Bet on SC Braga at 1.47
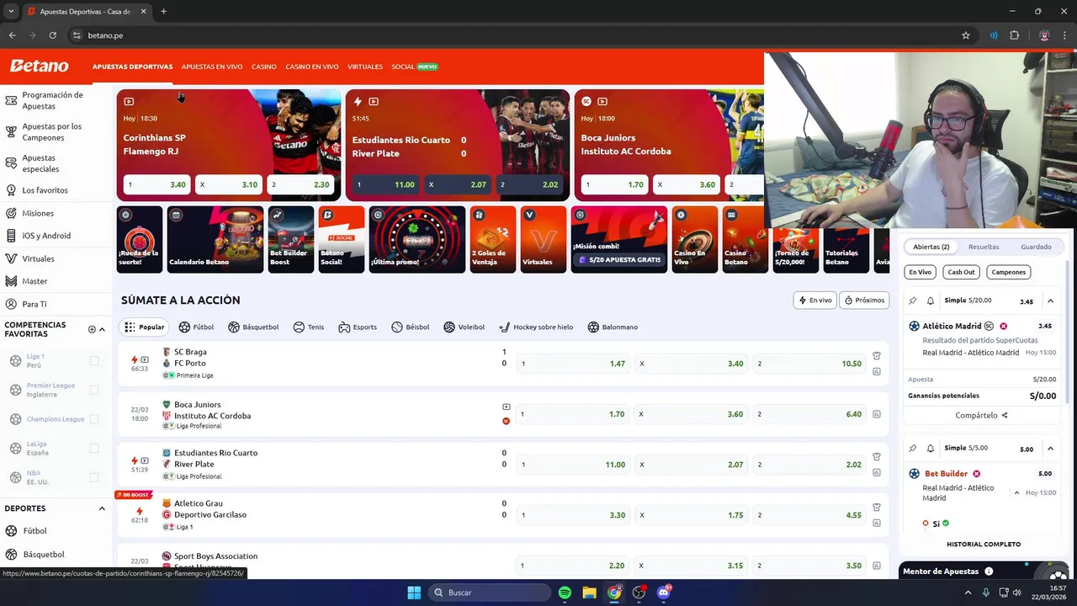The height and width of the screenshot is (606, 1077). 573,364
